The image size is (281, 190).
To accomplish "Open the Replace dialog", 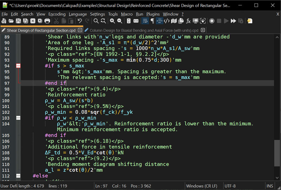I will [x=103, y=21].
